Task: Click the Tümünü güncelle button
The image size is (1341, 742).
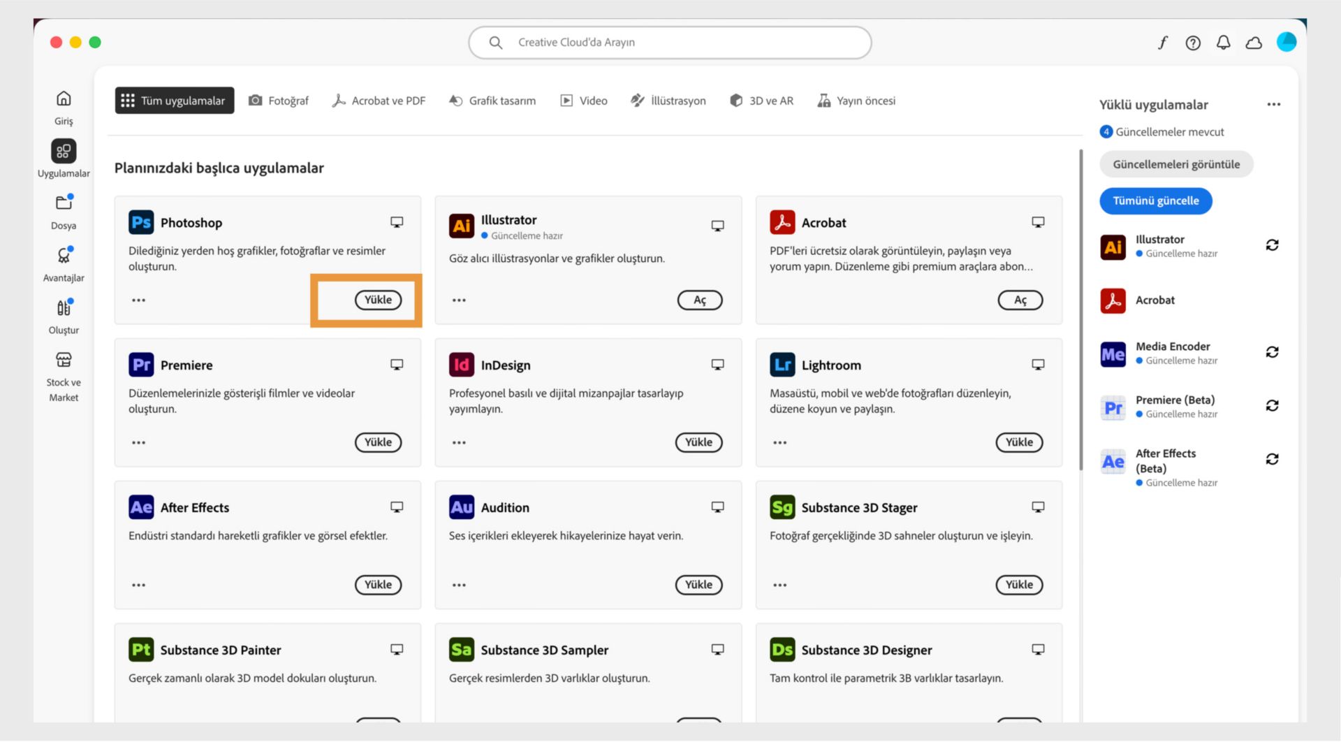Action: [x=1156, y=201]
